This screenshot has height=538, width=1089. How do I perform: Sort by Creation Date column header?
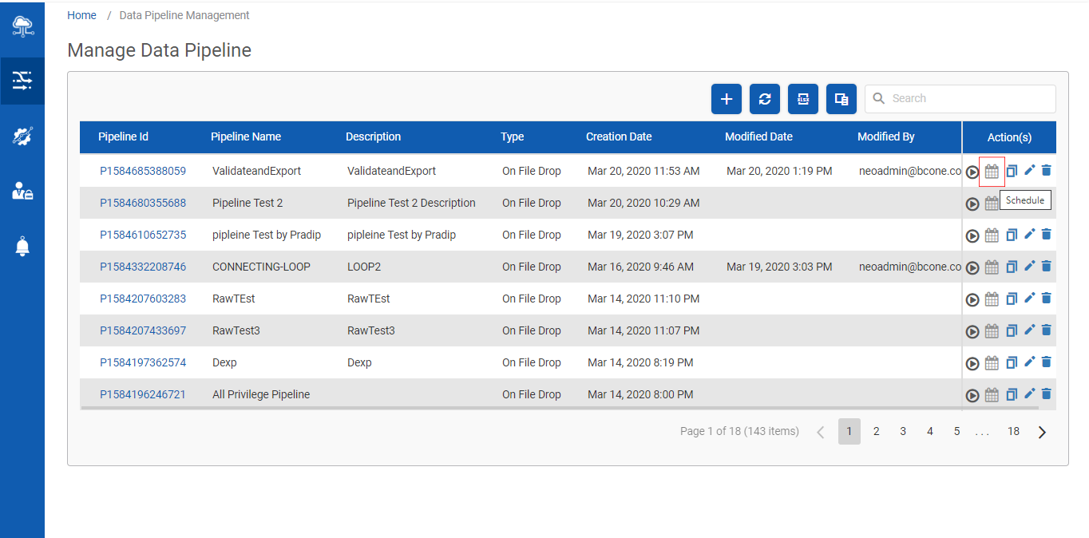(619, 136)
